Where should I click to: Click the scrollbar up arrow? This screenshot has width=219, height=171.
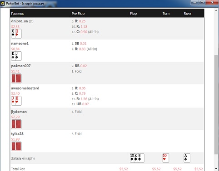point(216,10)
